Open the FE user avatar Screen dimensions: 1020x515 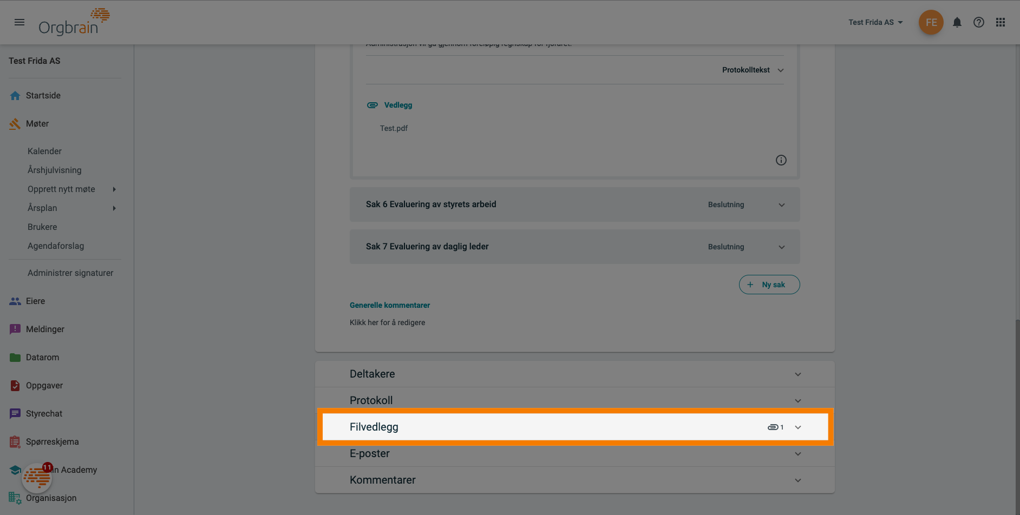coord(931,22)
